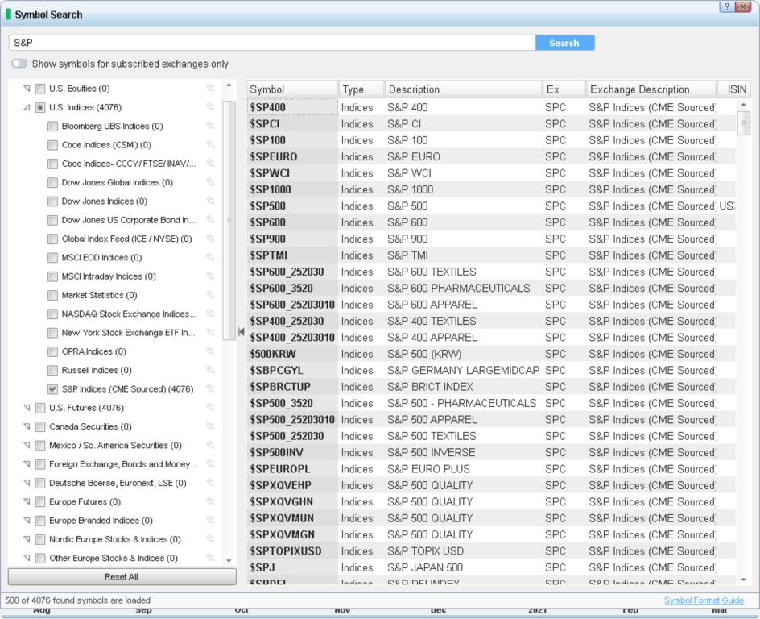
Task: Click search icon beside Europe Futures
Action: point(210,501)
